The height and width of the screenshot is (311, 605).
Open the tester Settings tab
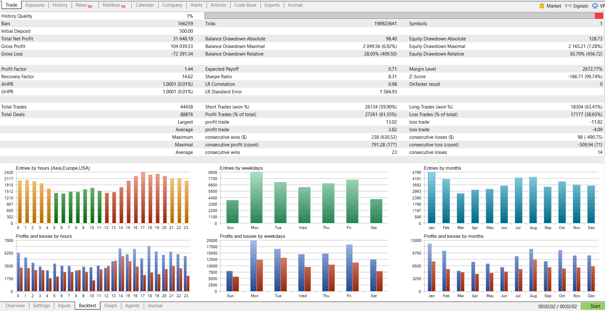coord(41,306)
